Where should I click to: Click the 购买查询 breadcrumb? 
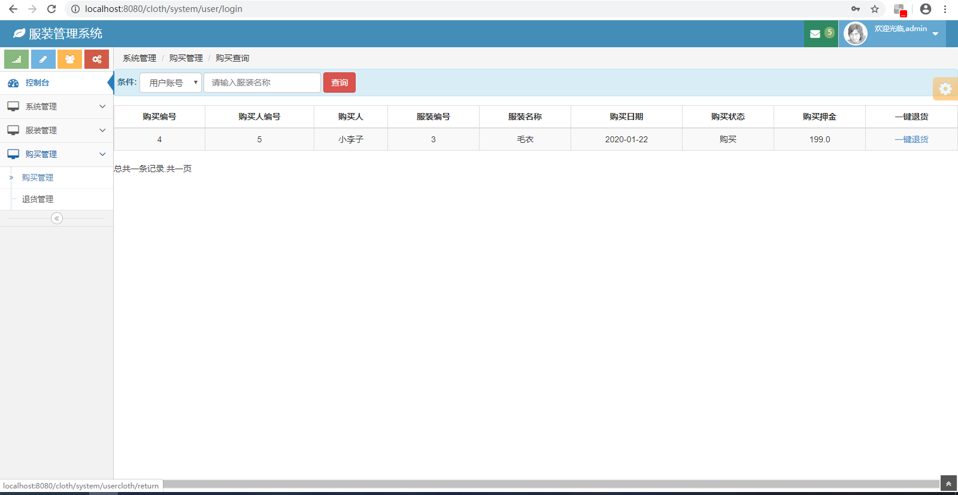[232, 58]
